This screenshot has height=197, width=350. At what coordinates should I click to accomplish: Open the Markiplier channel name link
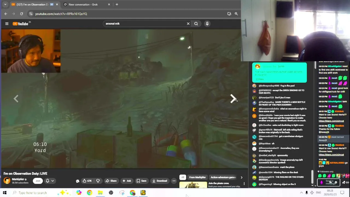(18, 179)
